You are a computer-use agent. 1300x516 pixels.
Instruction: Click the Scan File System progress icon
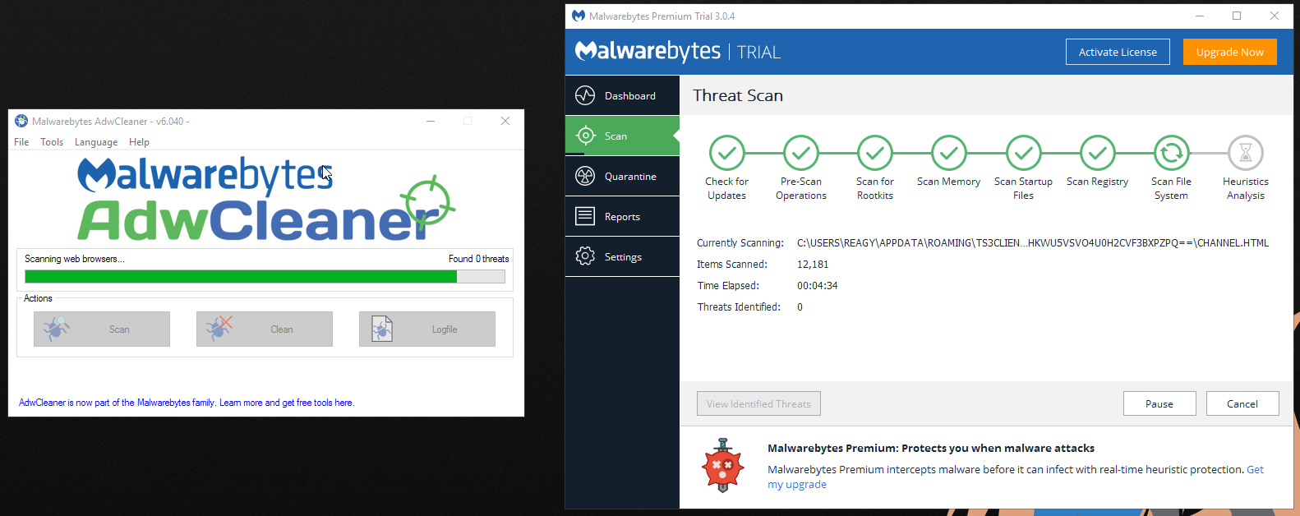(x=1172, y=153)
